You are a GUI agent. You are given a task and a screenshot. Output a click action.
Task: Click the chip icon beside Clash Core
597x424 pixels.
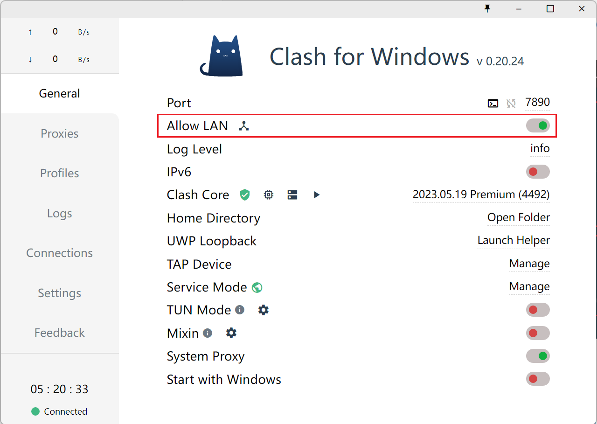click(x=269, y=195)
